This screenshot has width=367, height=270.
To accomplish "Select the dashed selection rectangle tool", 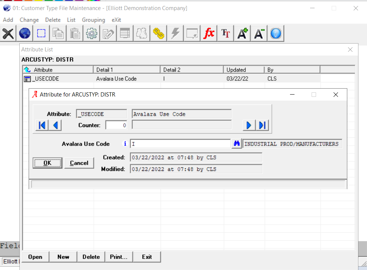I will click(x=41, y=34).
